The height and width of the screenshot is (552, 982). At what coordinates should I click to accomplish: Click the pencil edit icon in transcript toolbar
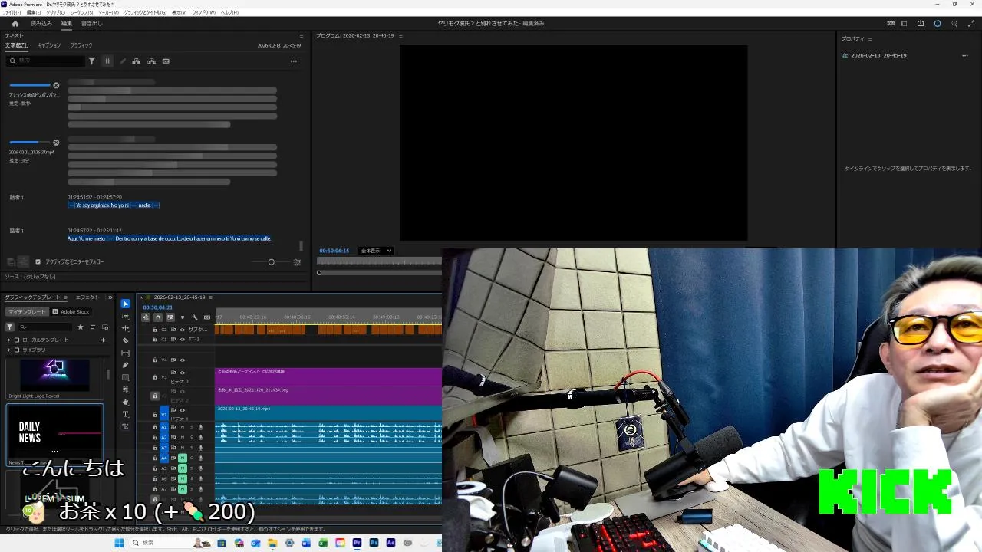tap(123, 61)
